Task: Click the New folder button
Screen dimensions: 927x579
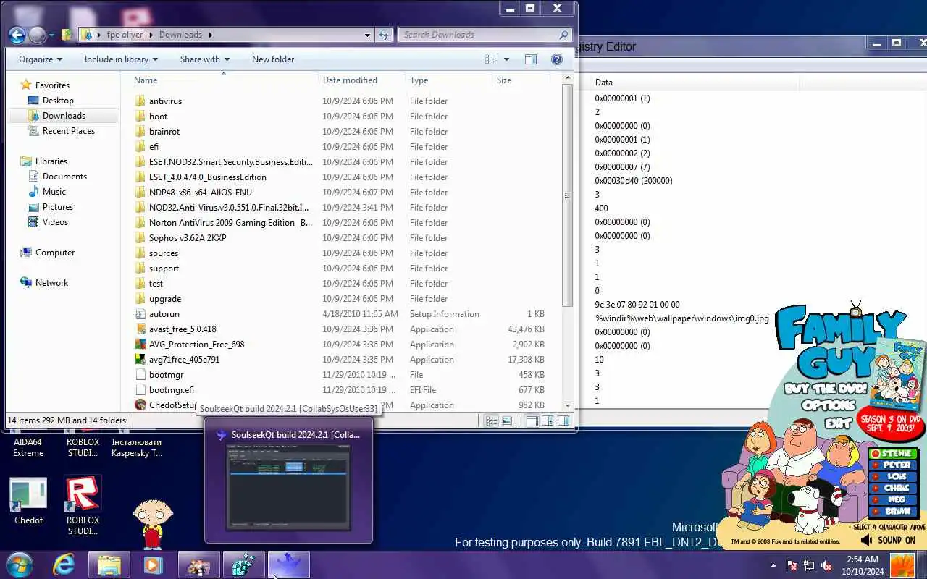Action: [273, 59]
